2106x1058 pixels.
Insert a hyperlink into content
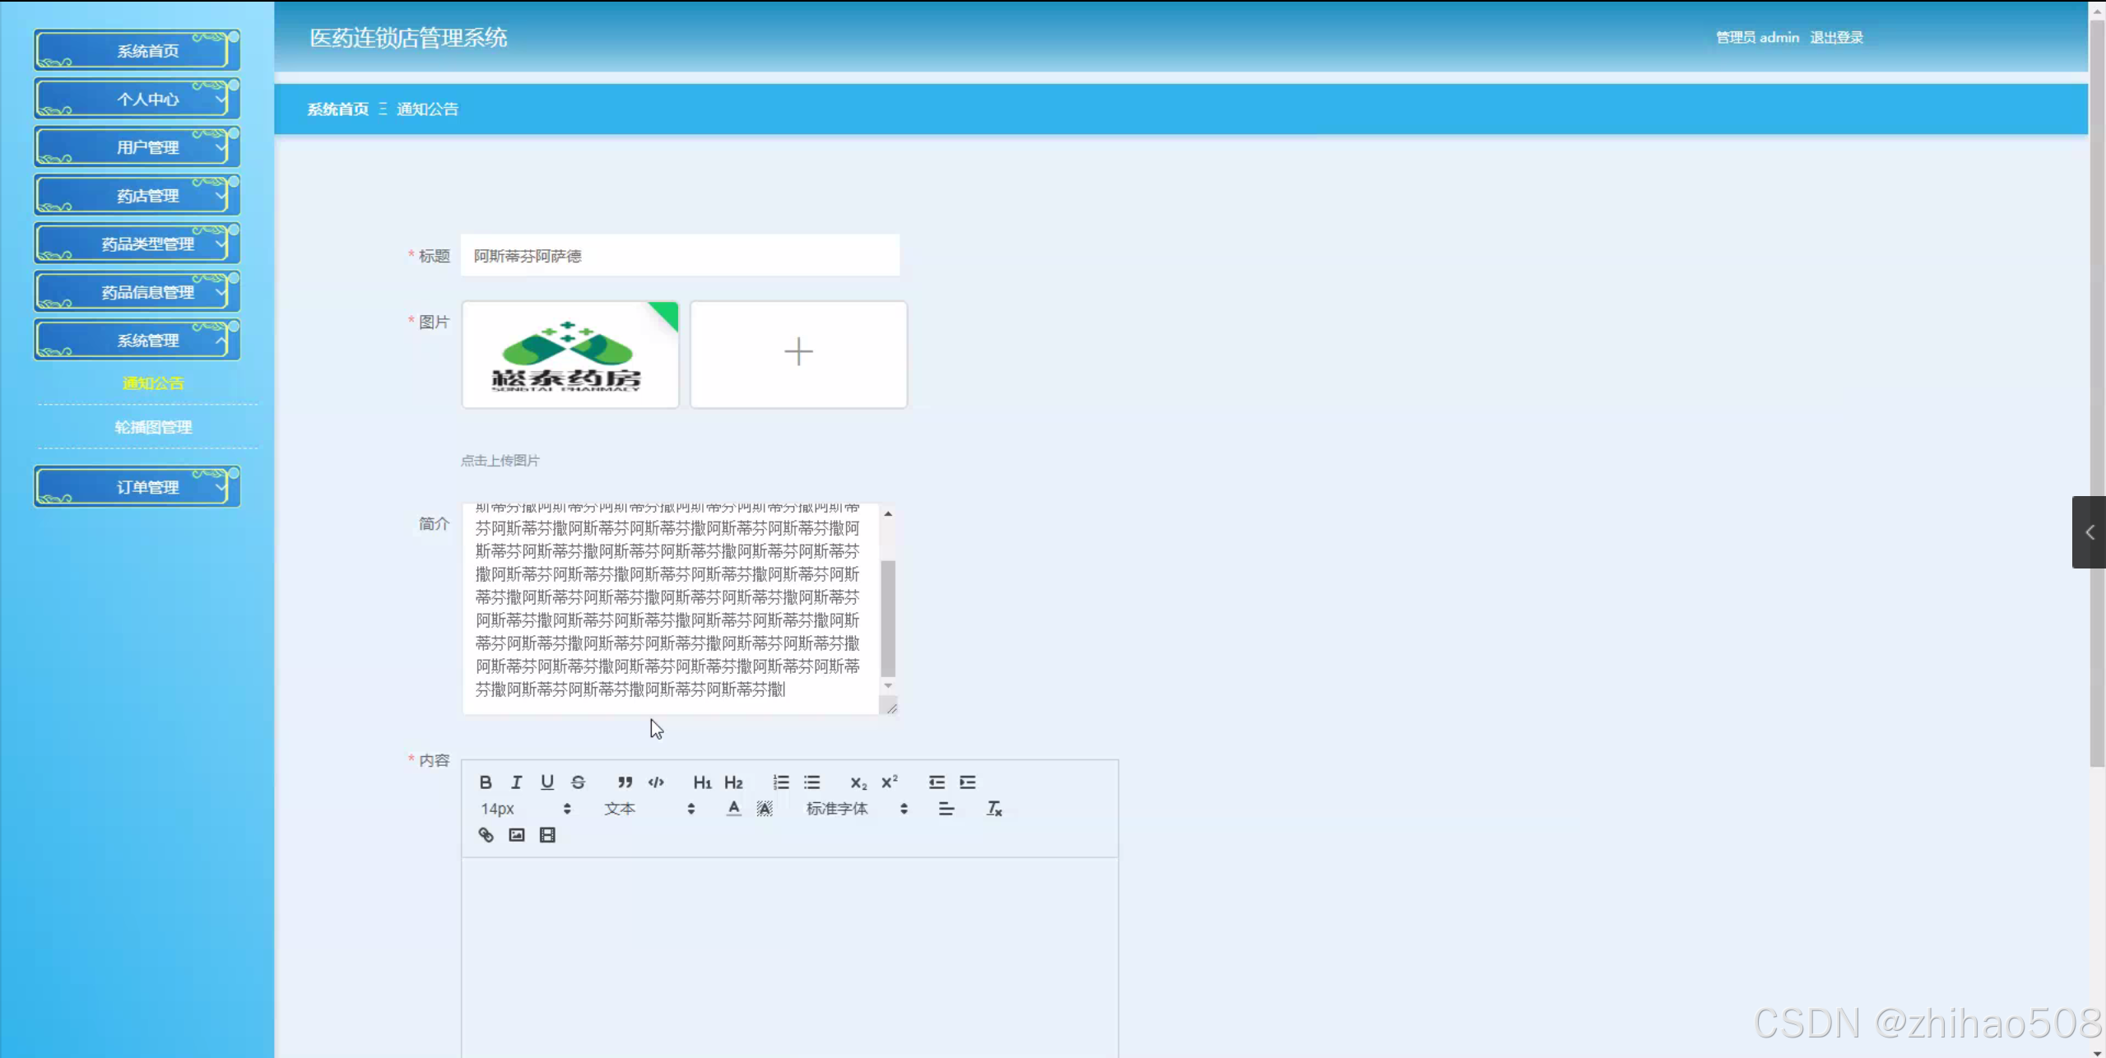(486, 835)
